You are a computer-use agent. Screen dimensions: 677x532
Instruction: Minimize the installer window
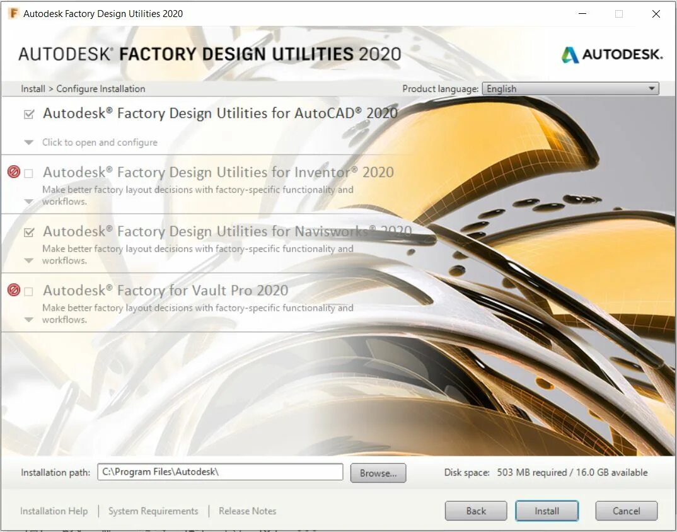pyautogui.click(x=582, y=13)
